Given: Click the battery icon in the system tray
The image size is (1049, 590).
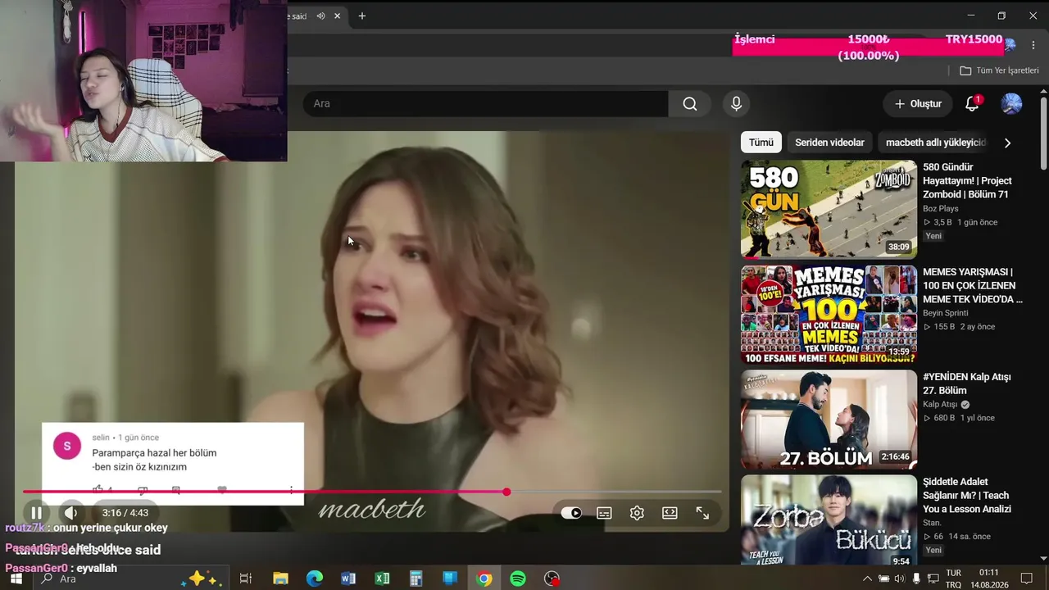Looking at the screenshot, I should pyautogui.click(x=883, y=579).
